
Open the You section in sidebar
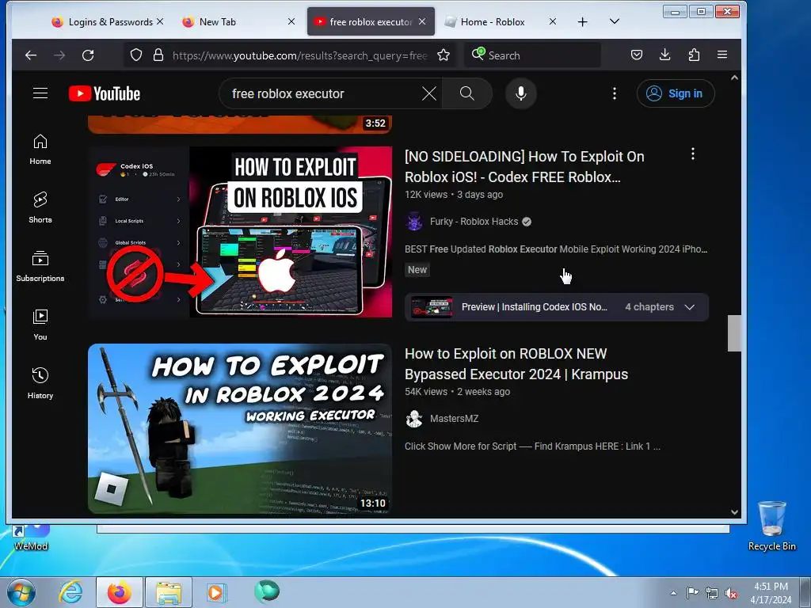pyautogui.click(x=40, y=325)
